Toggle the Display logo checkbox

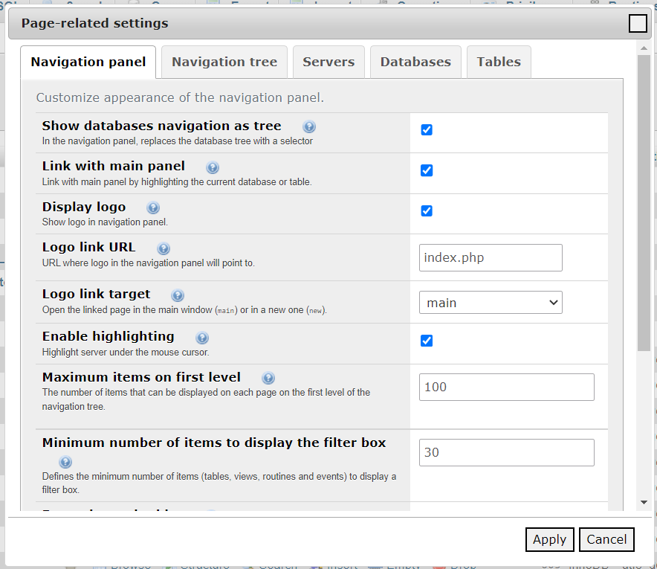[427, 210]
